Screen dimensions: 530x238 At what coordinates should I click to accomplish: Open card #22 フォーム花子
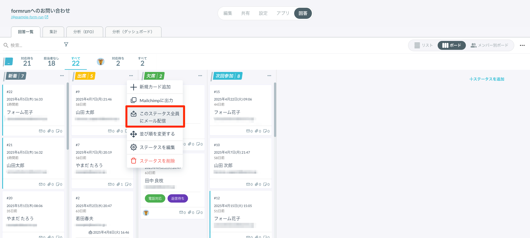[33, 110]
